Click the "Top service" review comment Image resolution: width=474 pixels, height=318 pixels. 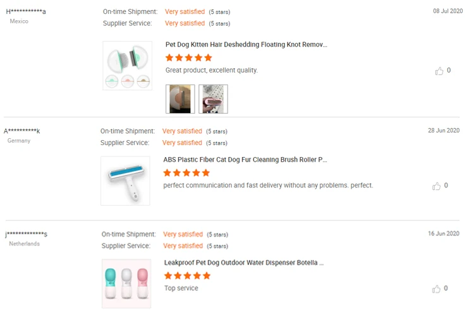coord(181,288)
